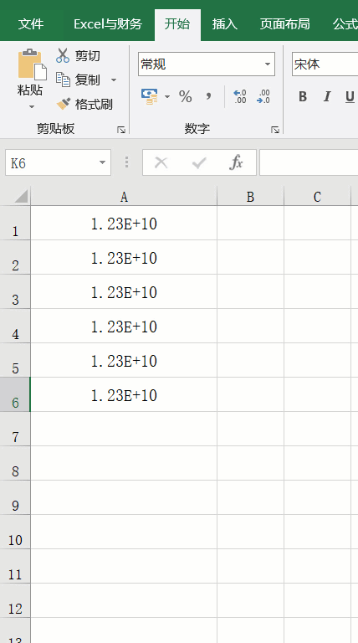Open the number format dropdown showing 常规
The width and height of the screenshot is (358, 643).
207,64
